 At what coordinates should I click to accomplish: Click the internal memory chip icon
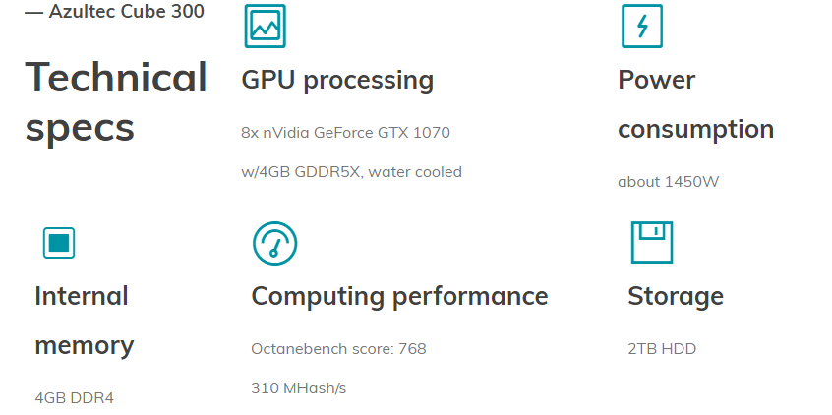click(x=59, y=243)
